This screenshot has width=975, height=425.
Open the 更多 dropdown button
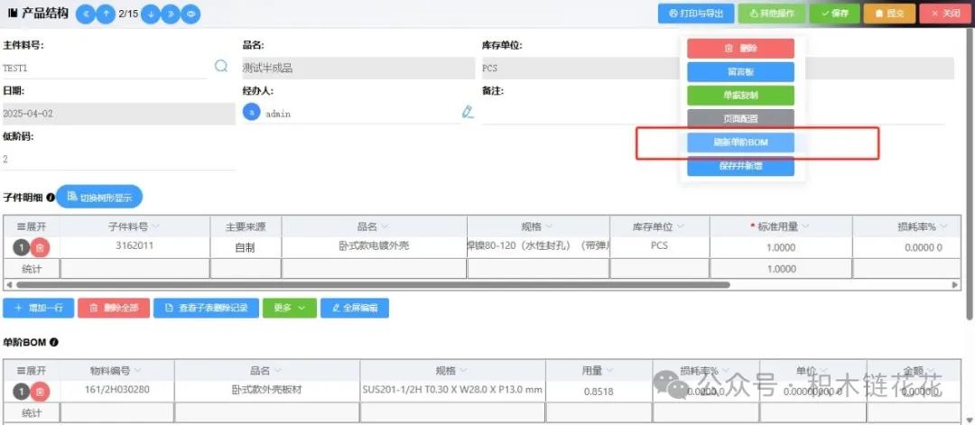[x=289, y=308]
